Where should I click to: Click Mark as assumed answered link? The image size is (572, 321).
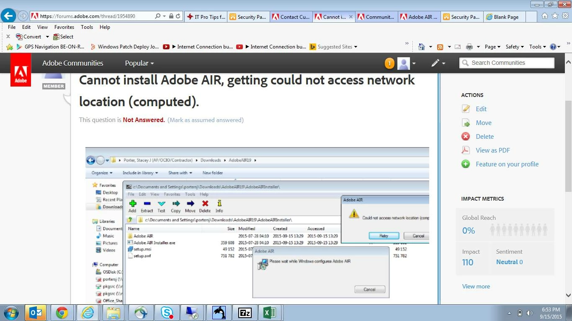click(205, 120)
